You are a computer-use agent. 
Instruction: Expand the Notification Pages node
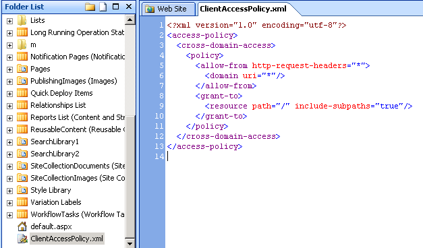coord(9,57)
